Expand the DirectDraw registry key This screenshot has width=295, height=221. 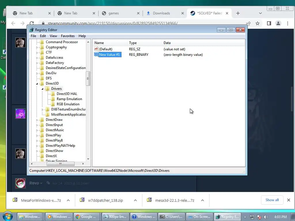tap(37, 120)
